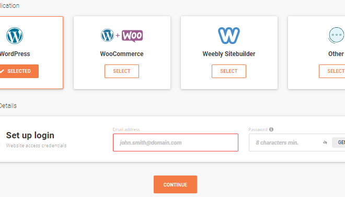Screen dimensions: 345x197
Task: Click the blue Weebly W logo
Action: (229, 36)
